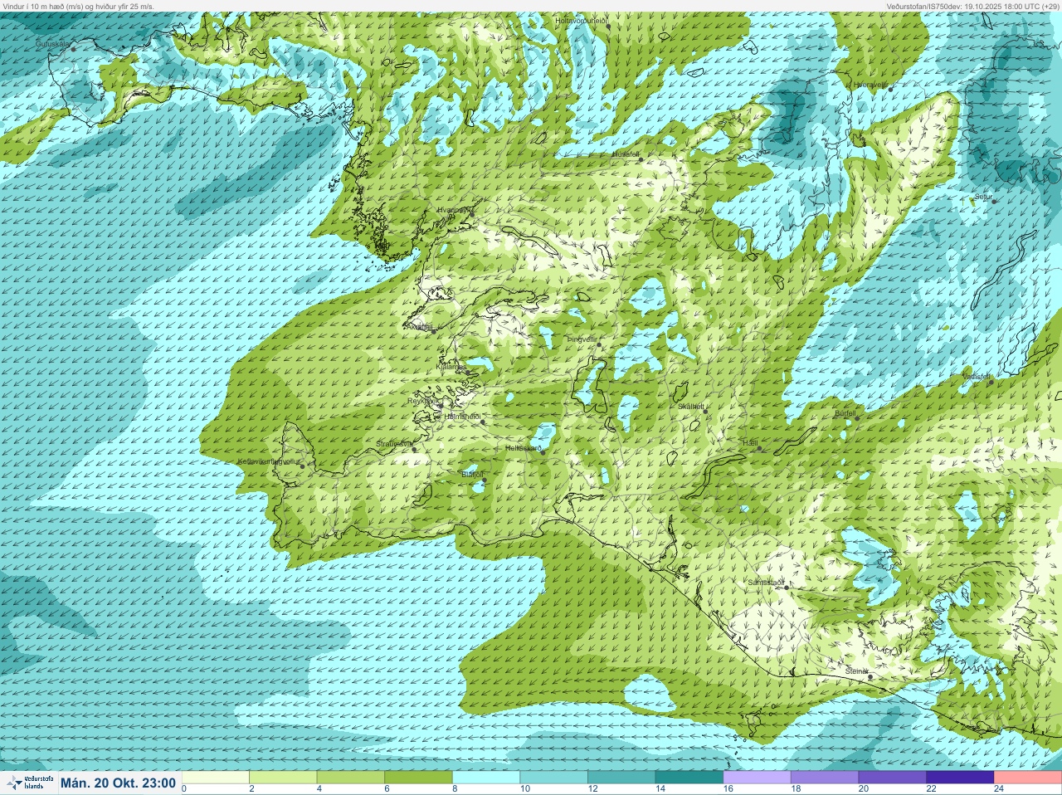Click the Keflavíkurflugvöllur station label
Viewport: 1062px width, 795px height.
(267, 461)
